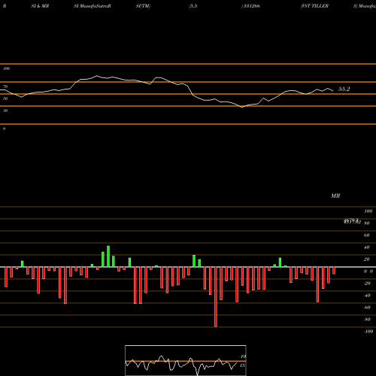Click the "SI(TM)" header label
The width and height of the screenshot is (376, 376).
coord(143,6)
